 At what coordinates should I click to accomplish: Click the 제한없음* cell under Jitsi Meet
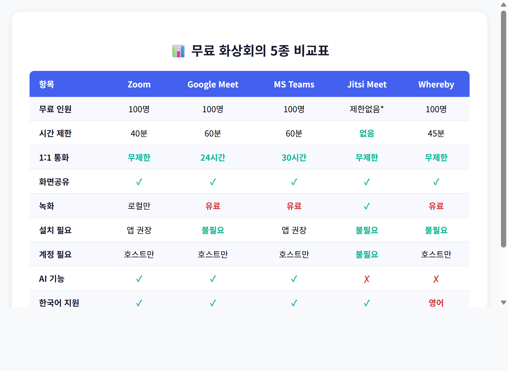(x=367, y=109)
